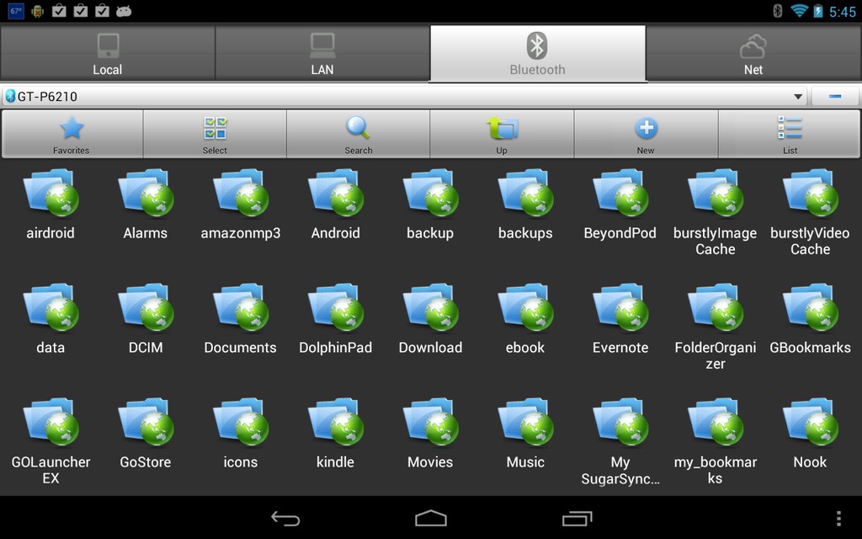The image size is (862, 539).
Task: Select the my_bookmarks folder
Action: tap(716, 441)
